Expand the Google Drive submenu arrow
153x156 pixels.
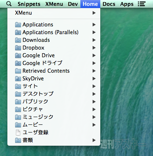coord(94,55)
